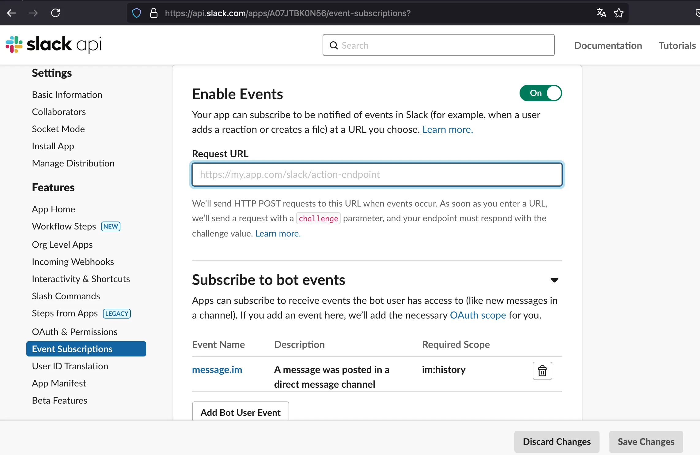Select Workflow Steps in the sidebar
This screenshot has width=700, height=455.
(64, 226)
